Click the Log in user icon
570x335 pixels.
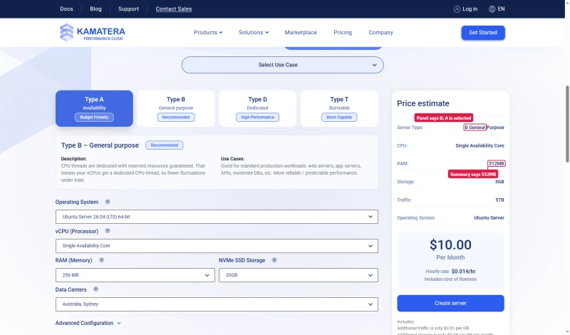pos(457,9)
